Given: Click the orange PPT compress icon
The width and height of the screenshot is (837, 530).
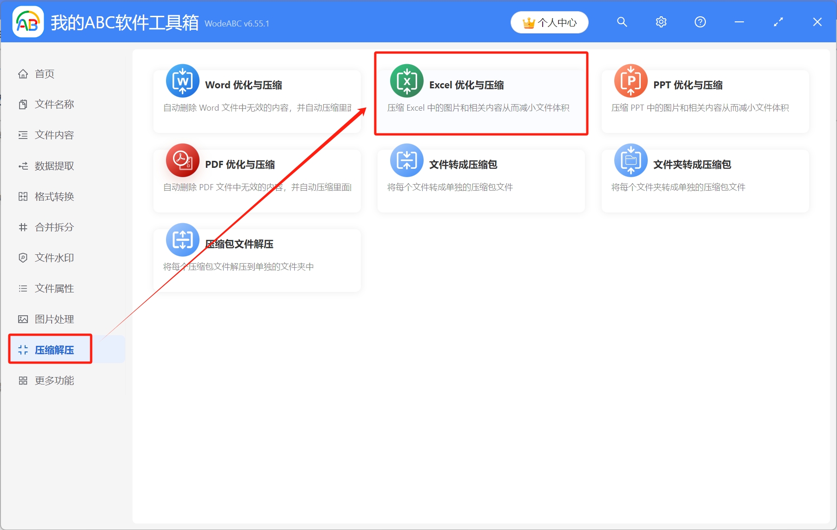Looking at the screenshot, I should click(x=631, y=81).
